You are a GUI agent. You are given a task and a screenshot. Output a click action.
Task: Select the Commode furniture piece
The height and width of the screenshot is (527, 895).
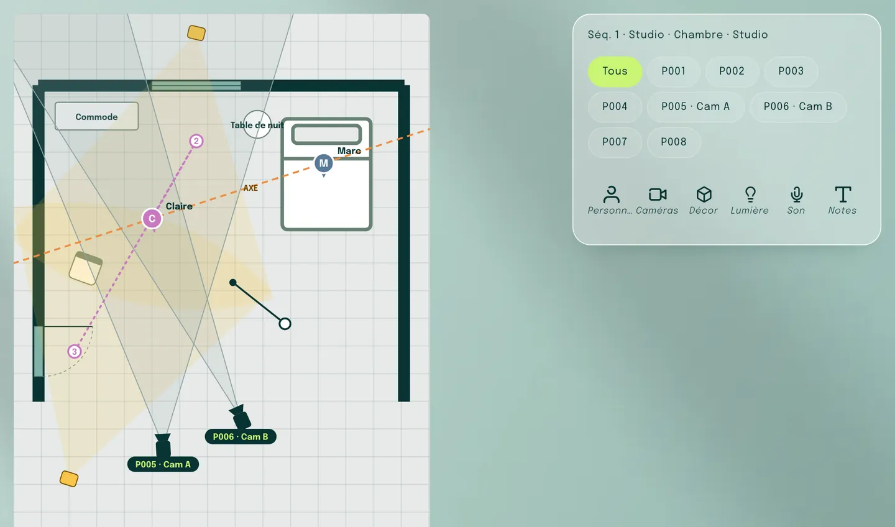tap(96, 116)
